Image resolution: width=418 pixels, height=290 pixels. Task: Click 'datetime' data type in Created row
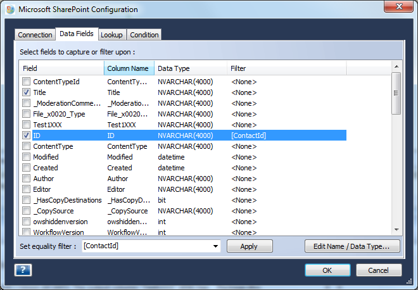[171, 168]
